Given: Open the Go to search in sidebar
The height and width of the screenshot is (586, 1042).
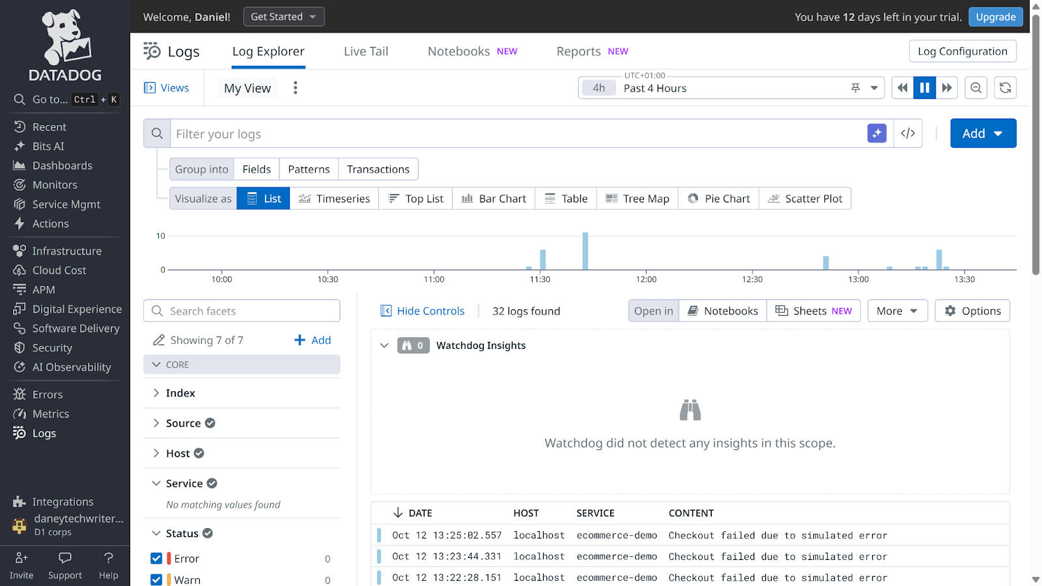Looking at the screenshot, I should [x=65, y=100].
